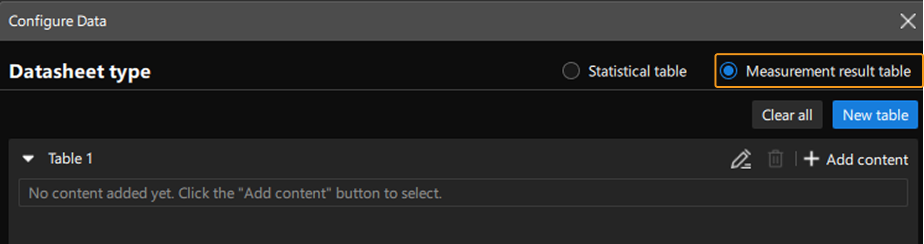Close the Configure Data dialog

pos(908,21)
